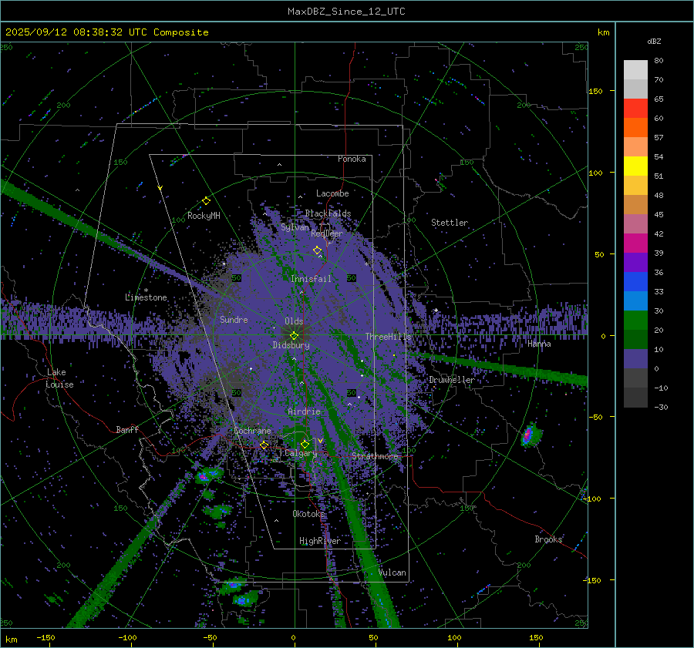
Task: Click the -30 value in the dBZ legend
Action: tap(661, 407)
